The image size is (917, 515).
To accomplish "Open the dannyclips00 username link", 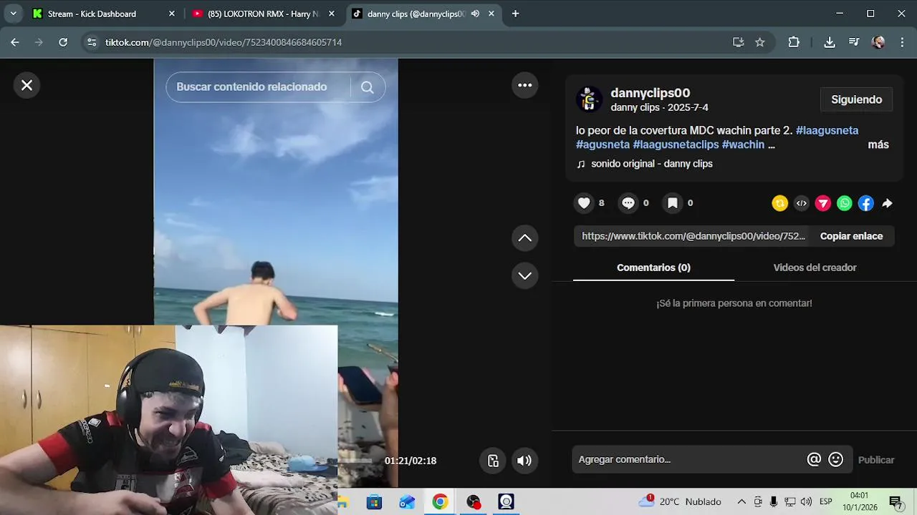I will pyautogui.click(x=650, y=93).
